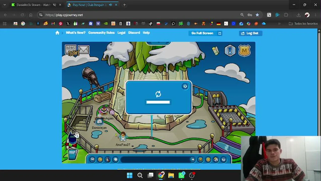
Task: Click the blue exclamation shield icon
Action: pos(230,51)
